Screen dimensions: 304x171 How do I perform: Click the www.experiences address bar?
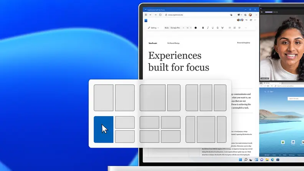(x=198, y=15)
